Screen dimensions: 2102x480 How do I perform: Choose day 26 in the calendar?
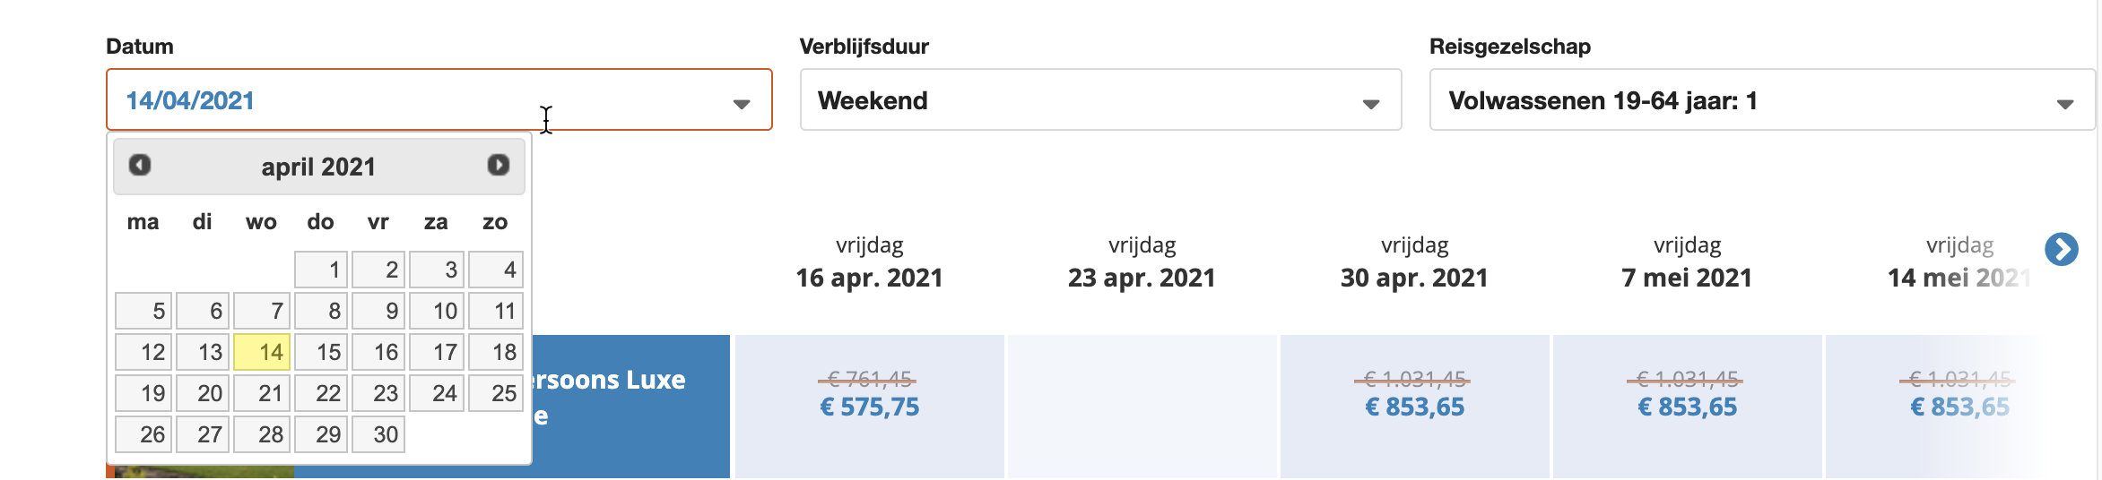[143, 434]
